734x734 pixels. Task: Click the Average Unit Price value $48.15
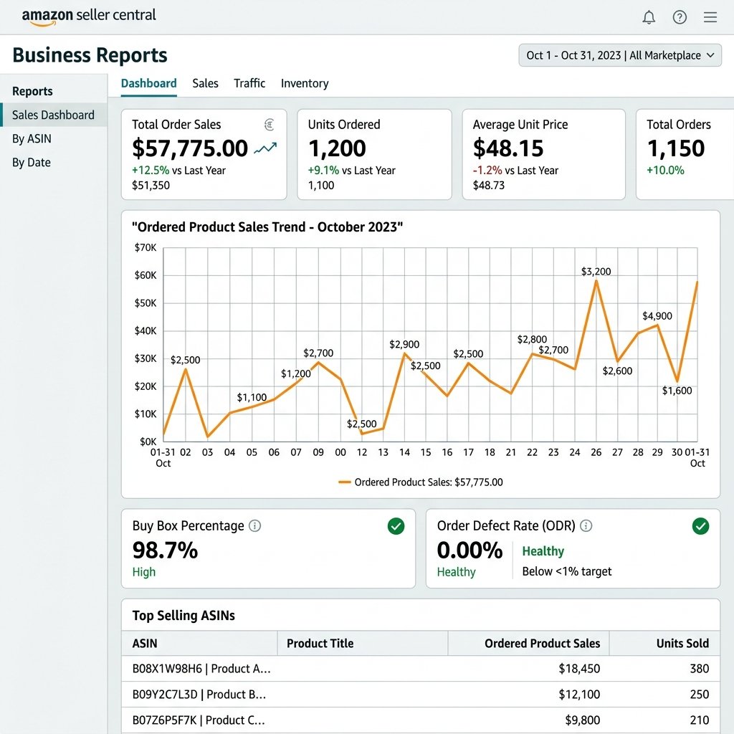pos(508,148)
